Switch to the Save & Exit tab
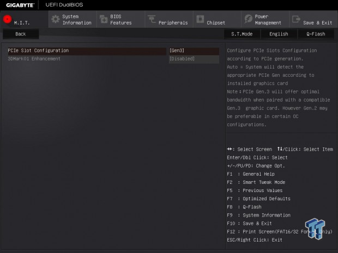The width and height of the screenshot is (338, 253). 313,19
